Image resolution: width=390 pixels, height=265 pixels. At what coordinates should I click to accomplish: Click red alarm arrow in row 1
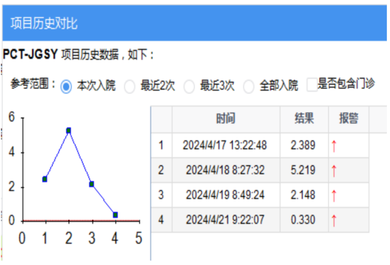(334, 146)
